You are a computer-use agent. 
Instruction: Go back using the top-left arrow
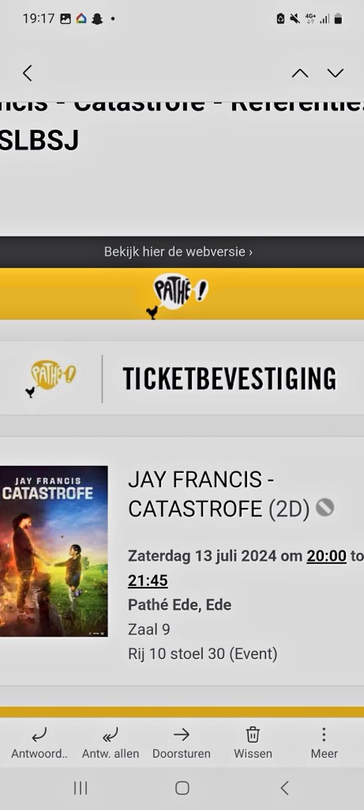click(x=28, y=73)
